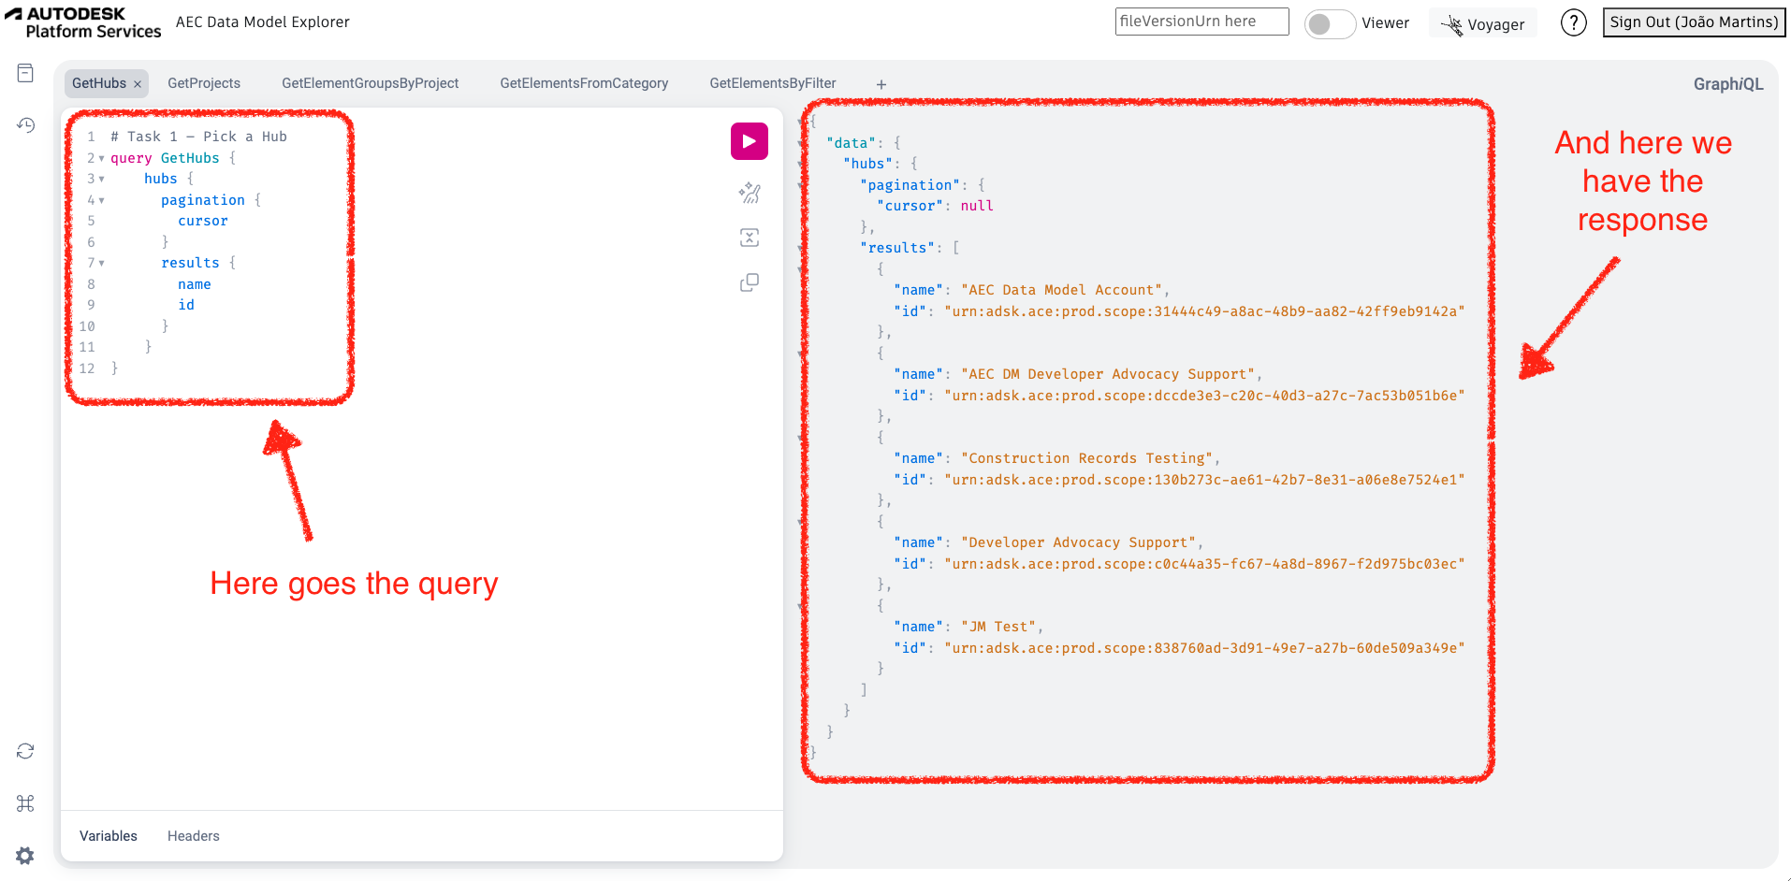Image resolution: width=1791 pixels, height=881 pixels.
Task: Add a new query tab
Action: (881, 84)
